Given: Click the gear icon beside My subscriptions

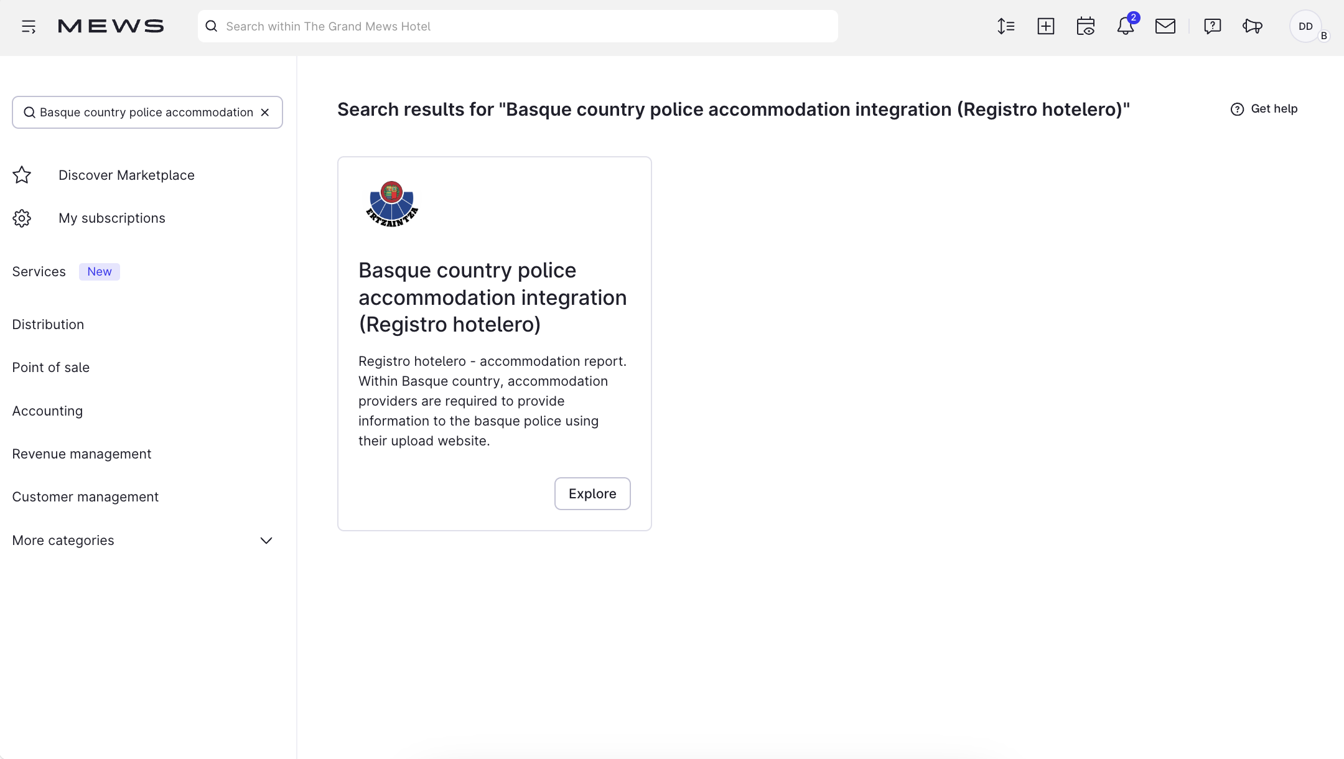Looking at the screenshot, I should (x=22, y=218).
